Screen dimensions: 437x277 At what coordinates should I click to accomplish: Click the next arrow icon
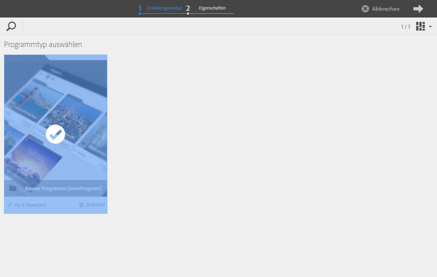click(418, 9)
